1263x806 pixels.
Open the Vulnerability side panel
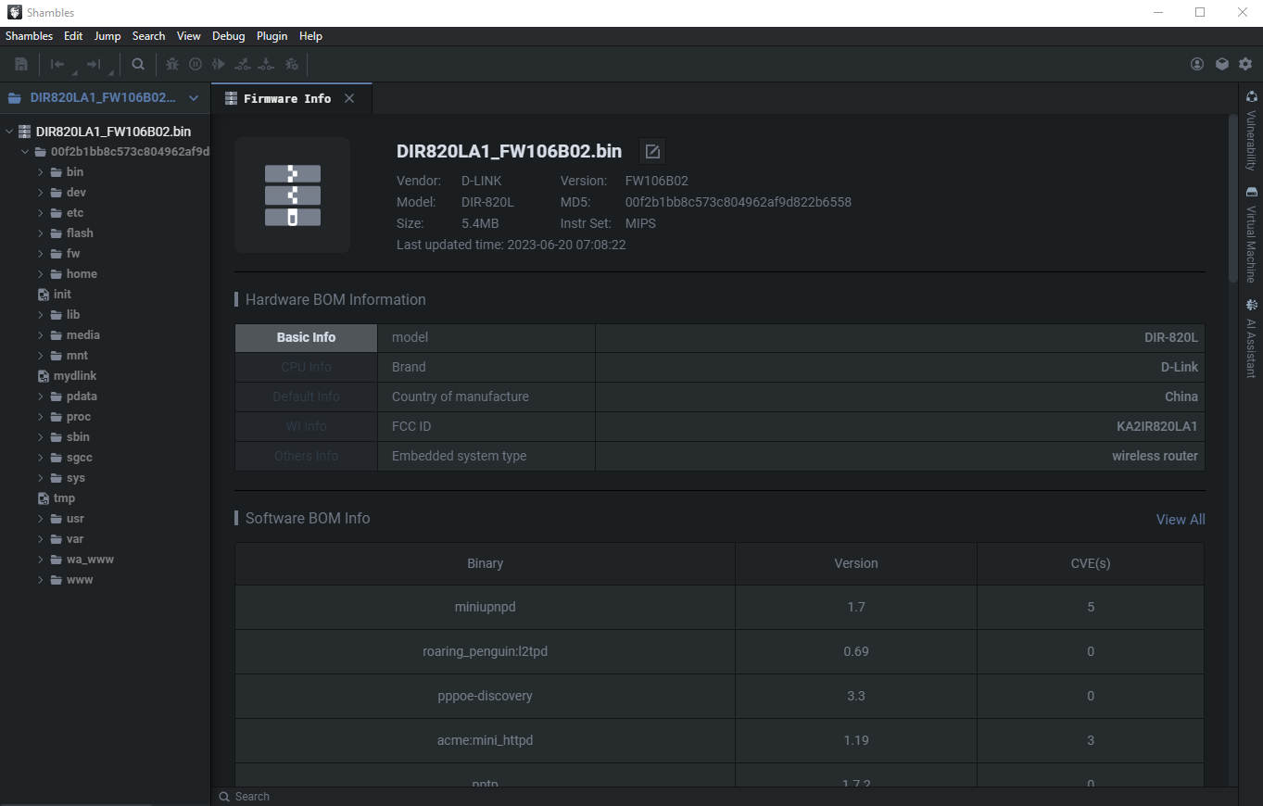point(1251,131)
